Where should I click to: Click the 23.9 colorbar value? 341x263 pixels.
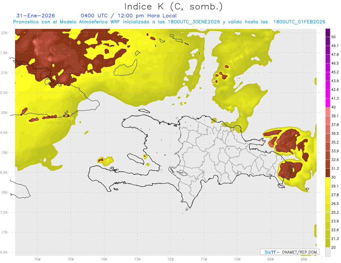(x=335, y=221)
